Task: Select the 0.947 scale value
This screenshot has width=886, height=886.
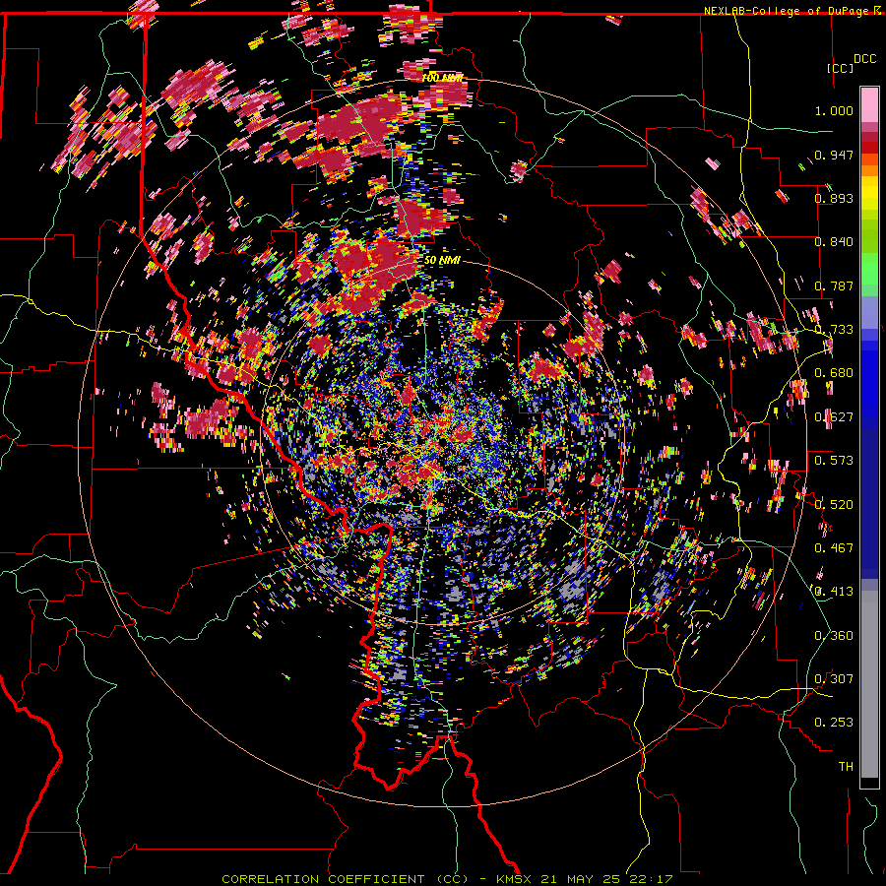Action: pos(834,155)
